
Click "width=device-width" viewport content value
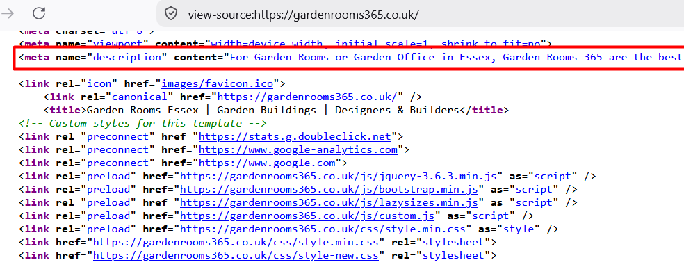[x=267, y=44]
